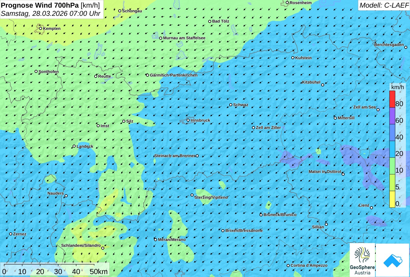
Task: Click the 'Berchtesgaden' text label
Action: click(389, 45)
